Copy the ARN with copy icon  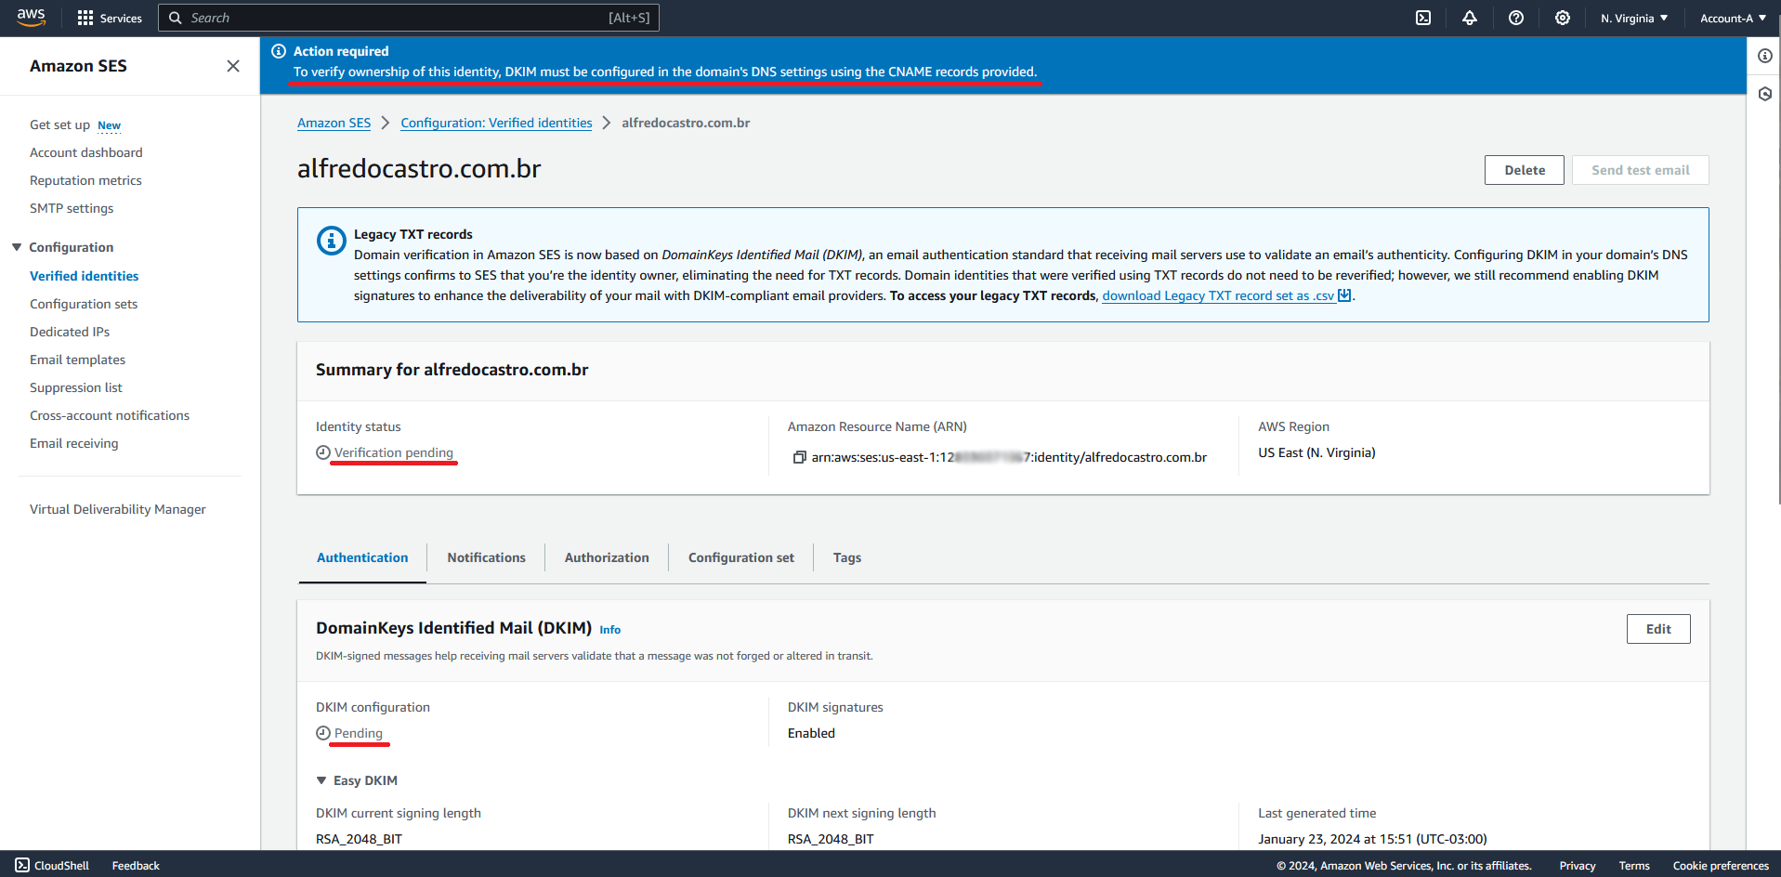[x=799, y=457]
